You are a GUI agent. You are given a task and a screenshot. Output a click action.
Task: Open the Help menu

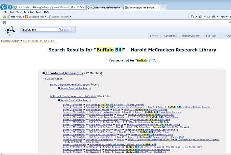[x=46, y=12]
